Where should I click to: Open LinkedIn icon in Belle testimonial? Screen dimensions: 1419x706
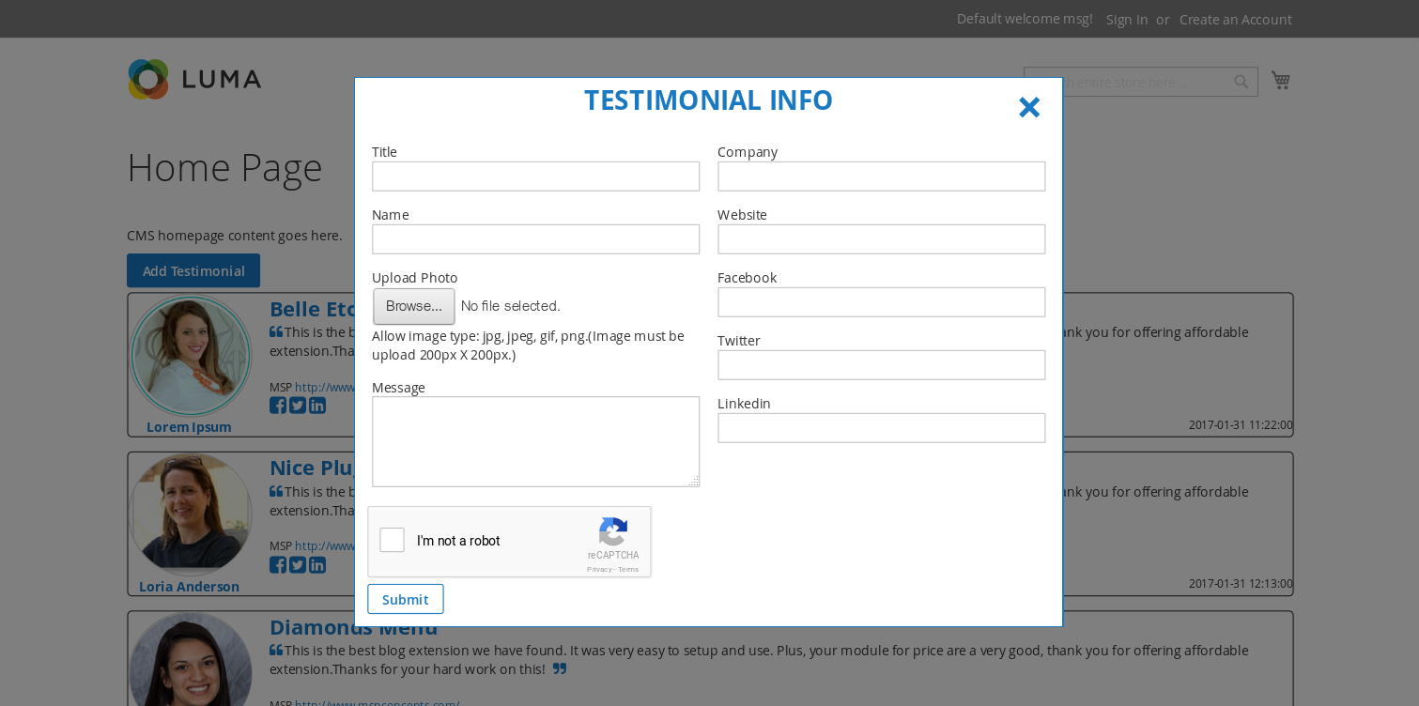click(317, 406)
